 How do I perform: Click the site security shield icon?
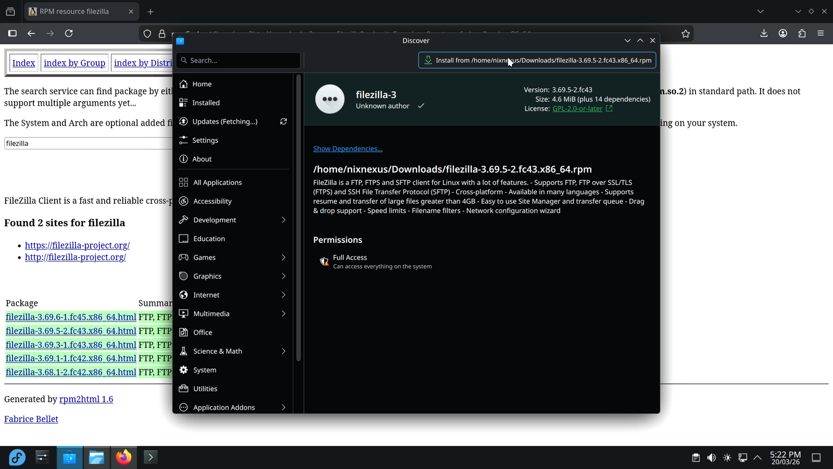point(147,33)
